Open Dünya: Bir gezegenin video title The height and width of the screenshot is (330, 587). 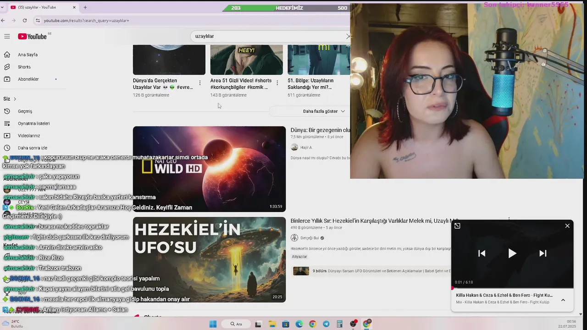[x=320, y=130]
